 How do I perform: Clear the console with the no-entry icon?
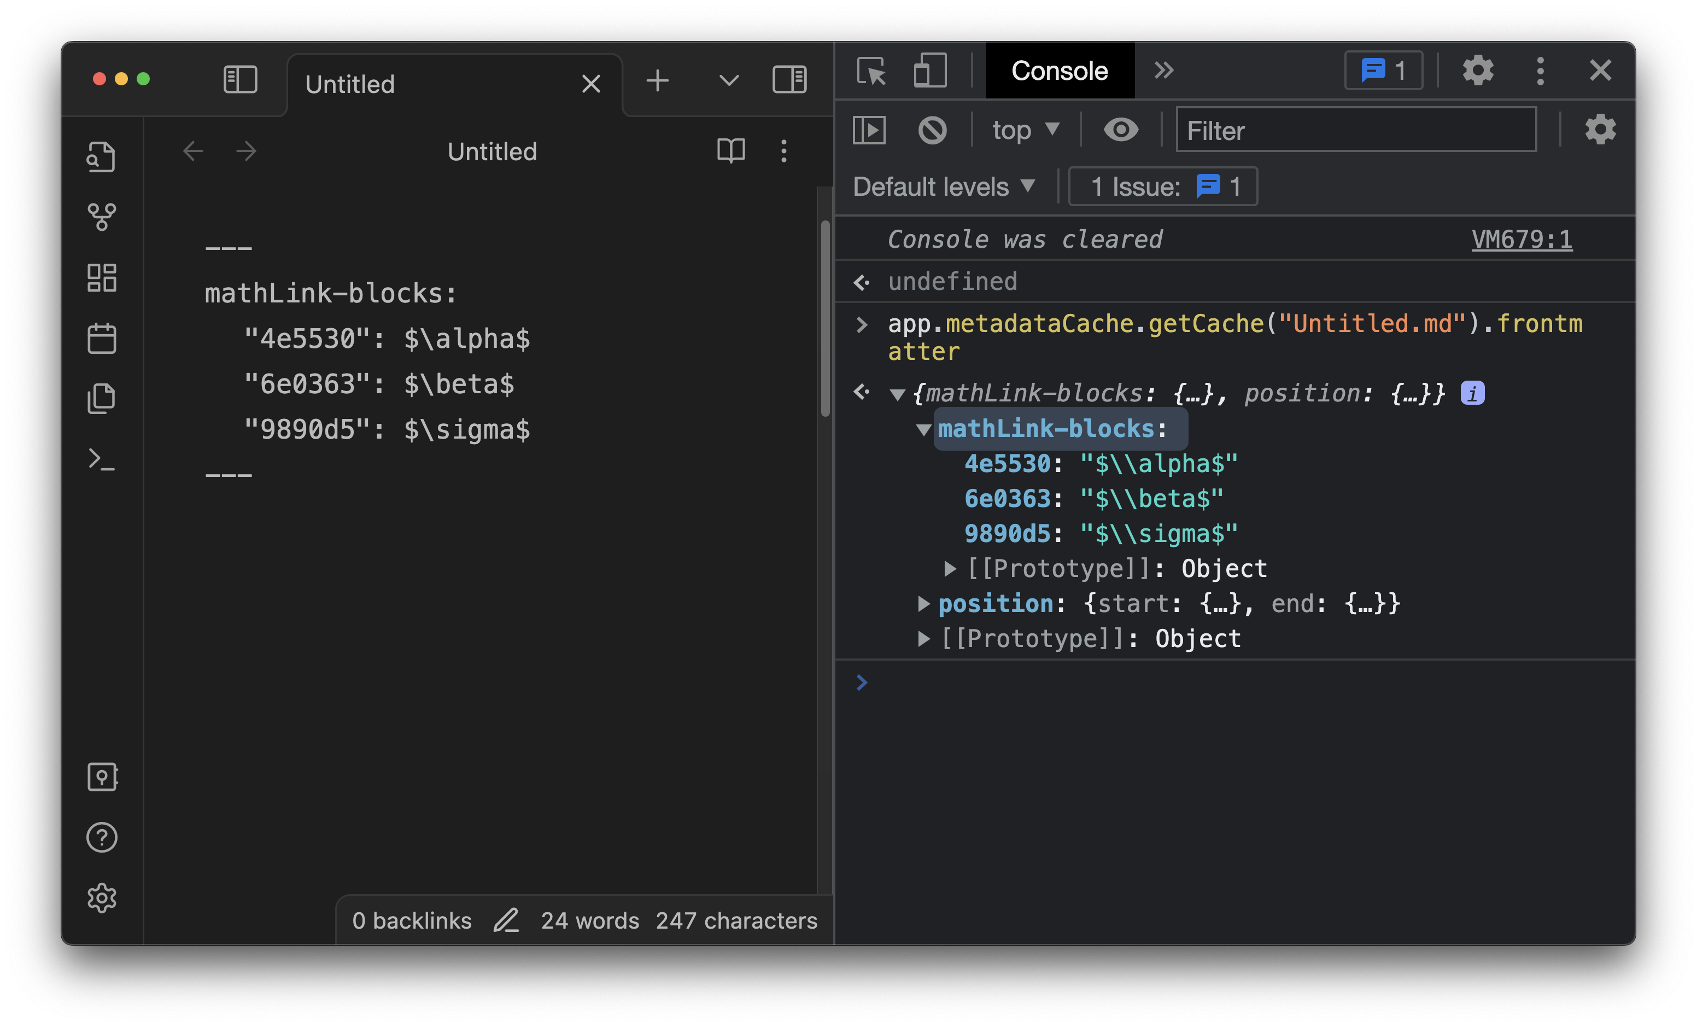[933, 130]
